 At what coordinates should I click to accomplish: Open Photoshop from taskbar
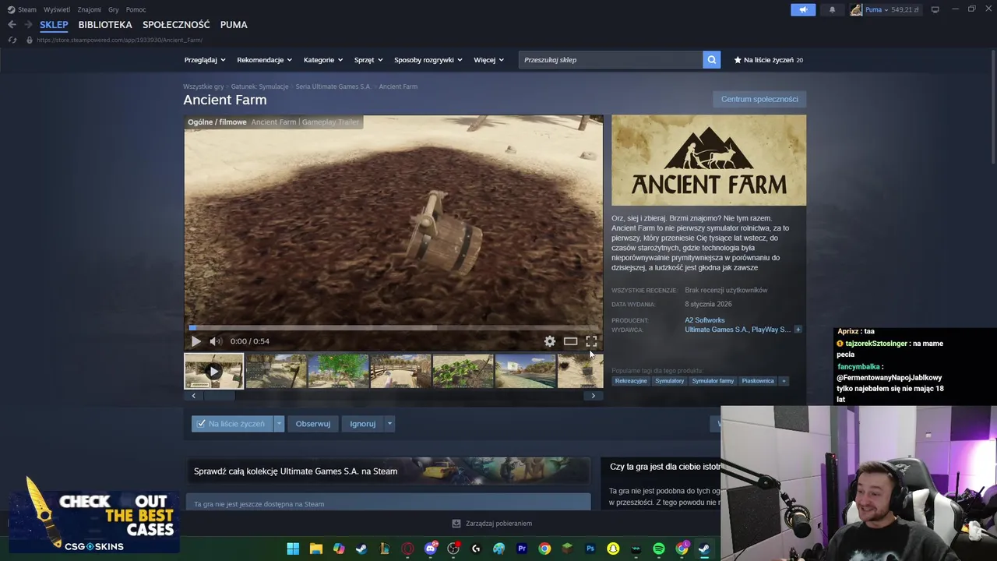(x=590, y=549)
